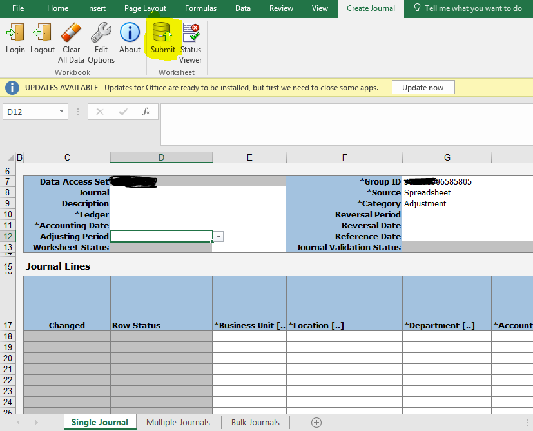Expand the sheet list with plus button
533x431 pixels.
point(316,422)
